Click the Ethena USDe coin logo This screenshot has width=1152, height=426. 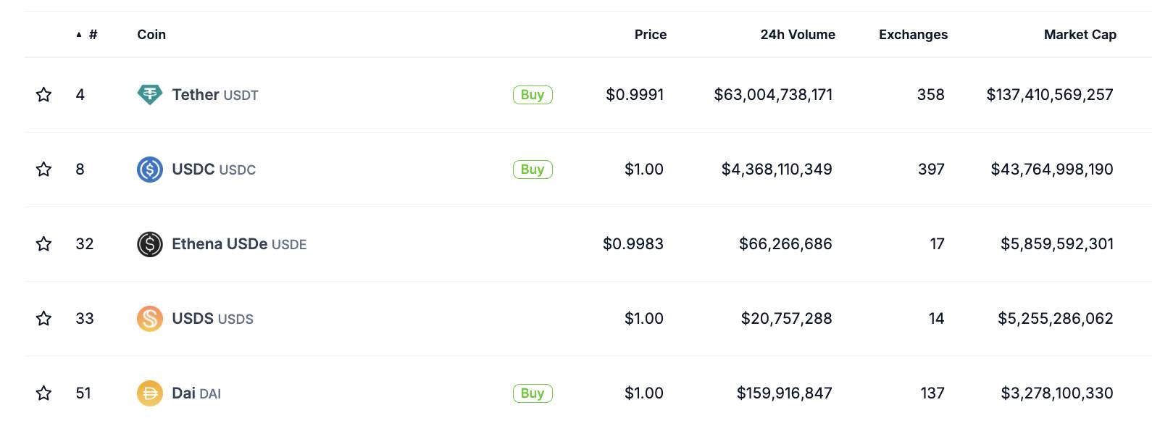point(150,244)
